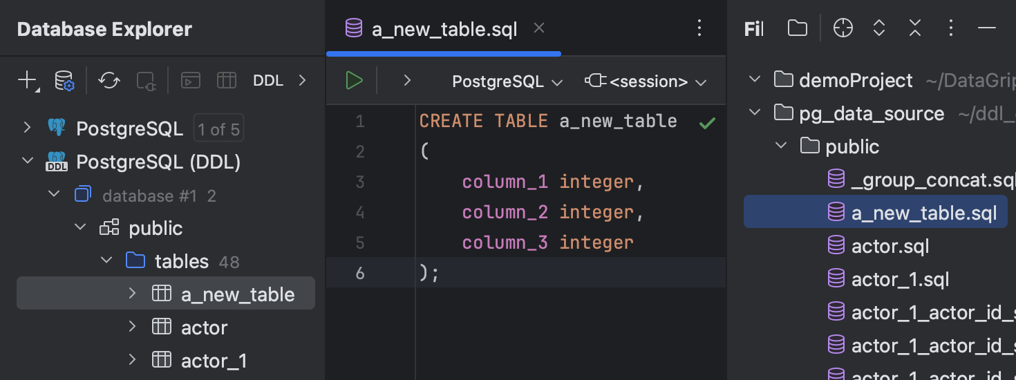The height and width of the screenshot is (380, 1016).
Task: Select the a_new_table.sql editor tab
Action: click(444, 29)
